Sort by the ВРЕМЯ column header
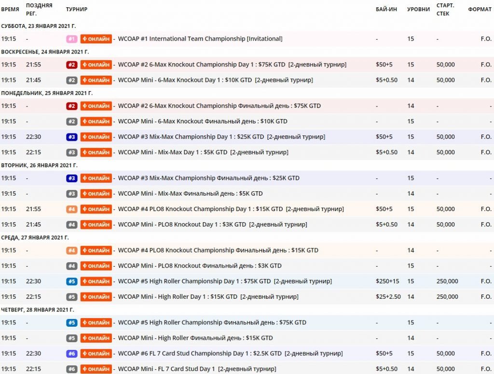 point(10,9)
